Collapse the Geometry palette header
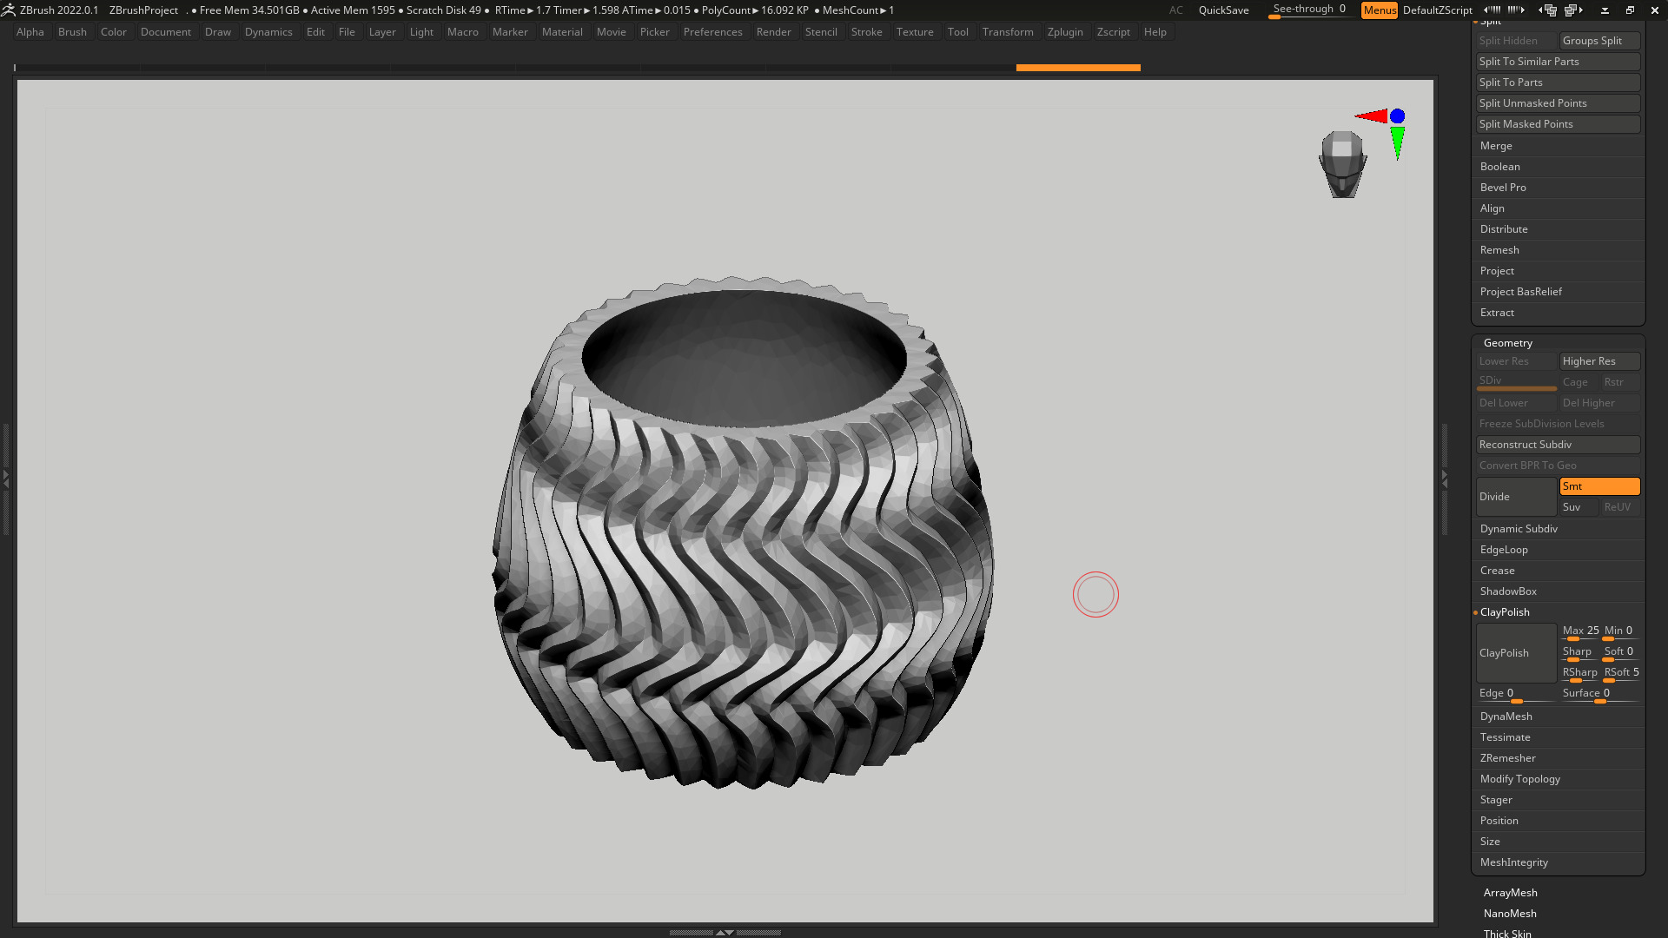The height and width of the screenshot is (938, 1668). (1508, 343)
